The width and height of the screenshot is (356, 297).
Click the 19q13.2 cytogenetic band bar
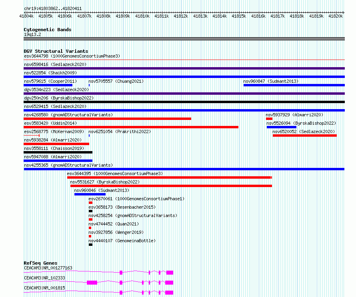click(x=184, y=39)
